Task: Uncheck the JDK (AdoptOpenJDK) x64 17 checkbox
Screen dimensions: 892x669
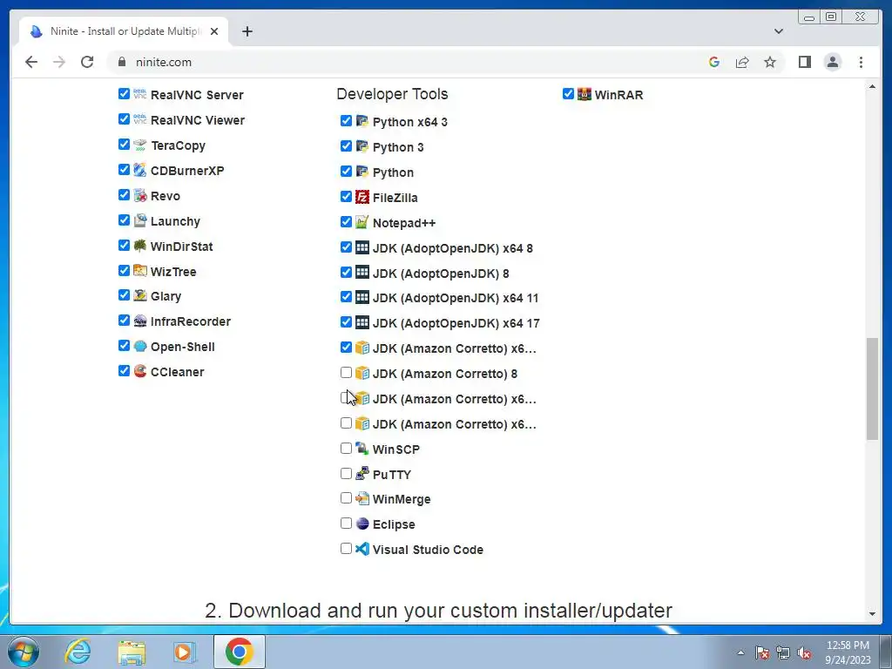Action: pos(346,322)
